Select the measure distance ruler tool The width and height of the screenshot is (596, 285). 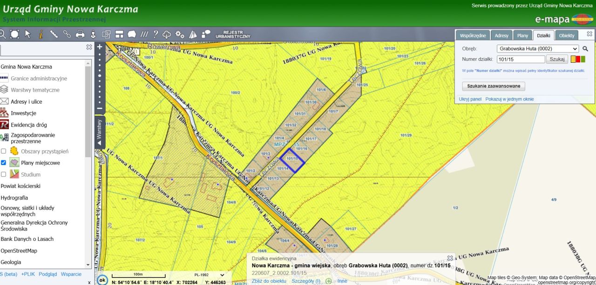[54, 34]
